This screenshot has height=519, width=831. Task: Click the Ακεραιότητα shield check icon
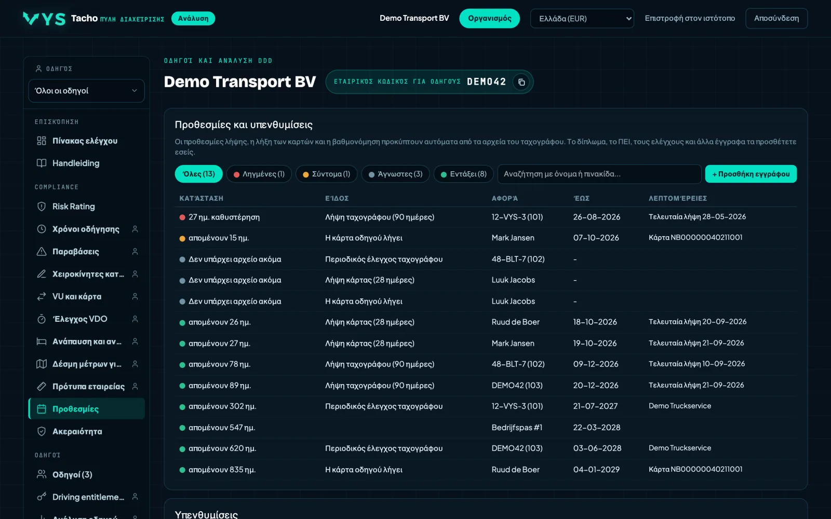pyautogui.click(x=42, y=431)
